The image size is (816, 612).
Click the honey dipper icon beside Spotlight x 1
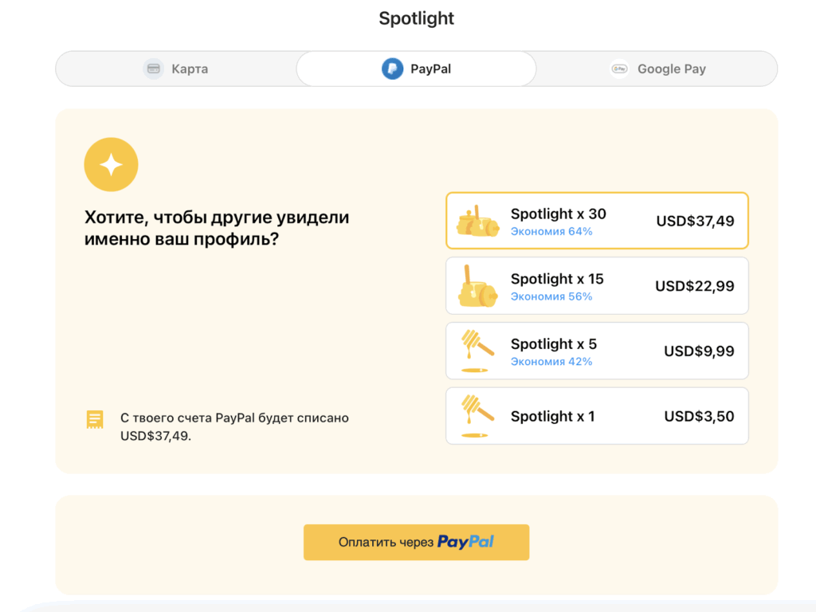[476, 415]
